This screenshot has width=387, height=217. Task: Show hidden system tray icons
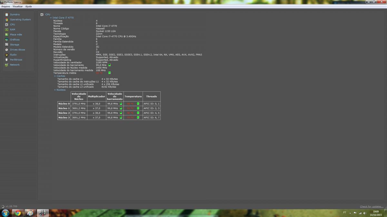click(x=350, y=213)
